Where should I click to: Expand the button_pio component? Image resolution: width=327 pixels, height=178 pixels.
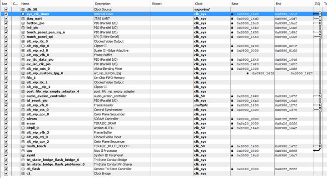click(23, 23)
